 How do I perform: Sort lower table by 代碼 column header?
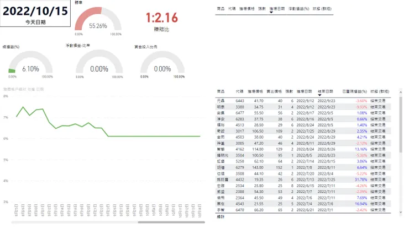[239, 91]
